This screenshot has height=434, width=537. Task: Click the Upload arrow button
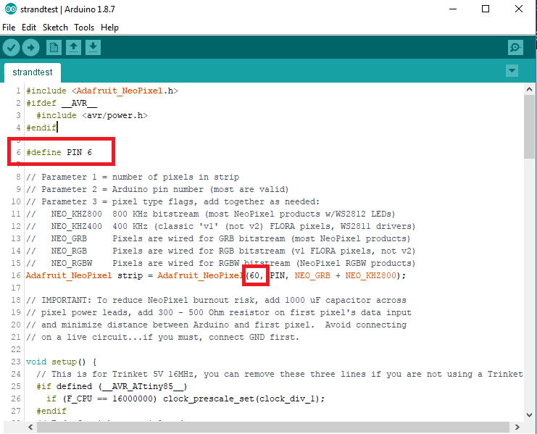pyautogui.click(x=31, y=48)
